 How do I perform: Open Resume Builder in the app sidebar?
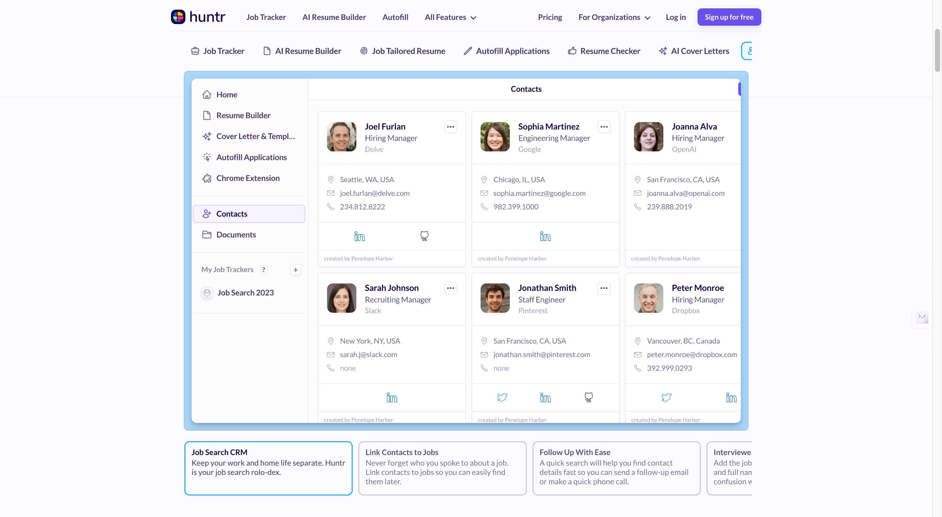[249, 116]
